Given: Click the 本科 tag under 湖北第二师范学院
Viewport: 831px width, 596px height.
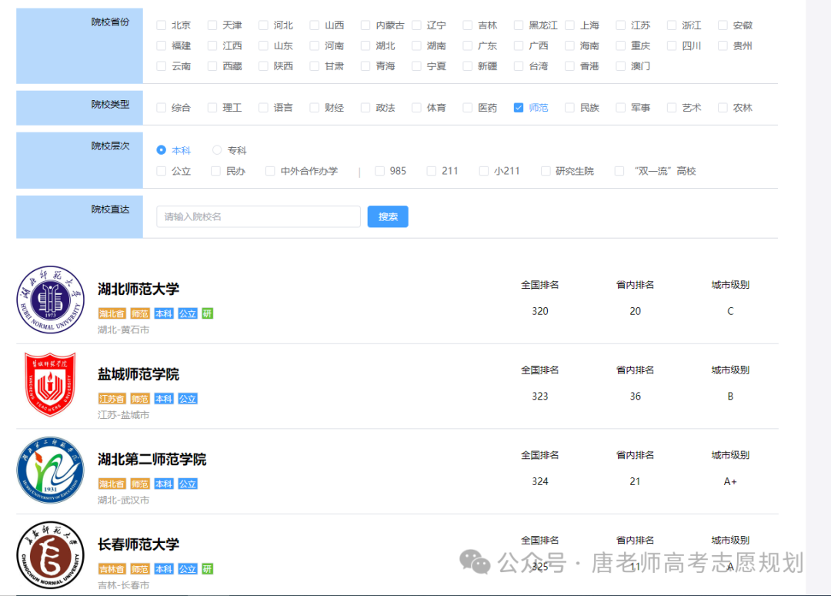Looking at the screenshot, I should (164, 484).
